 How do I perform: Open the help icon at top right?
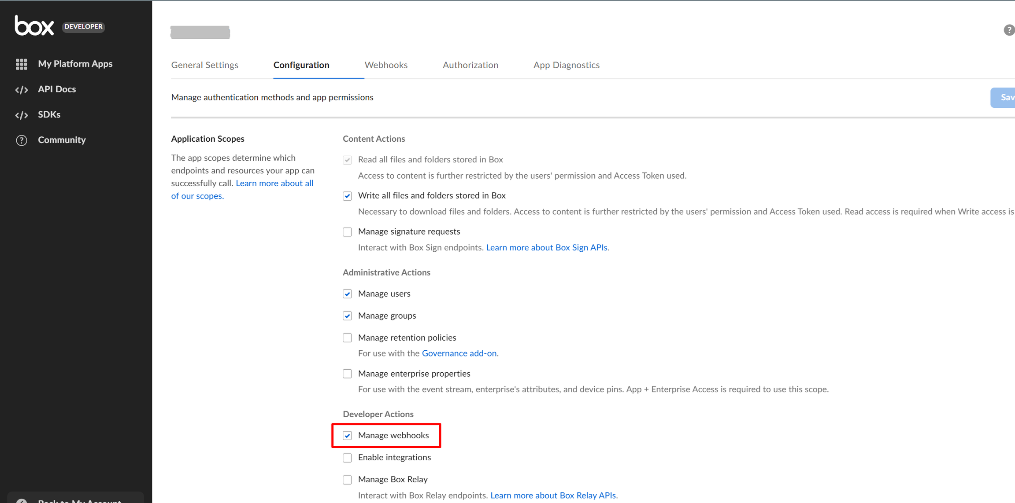pyautogui.click(x=1009, y=30)
